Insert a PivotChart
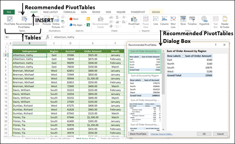Screen dimensions: 235x144 134,21
